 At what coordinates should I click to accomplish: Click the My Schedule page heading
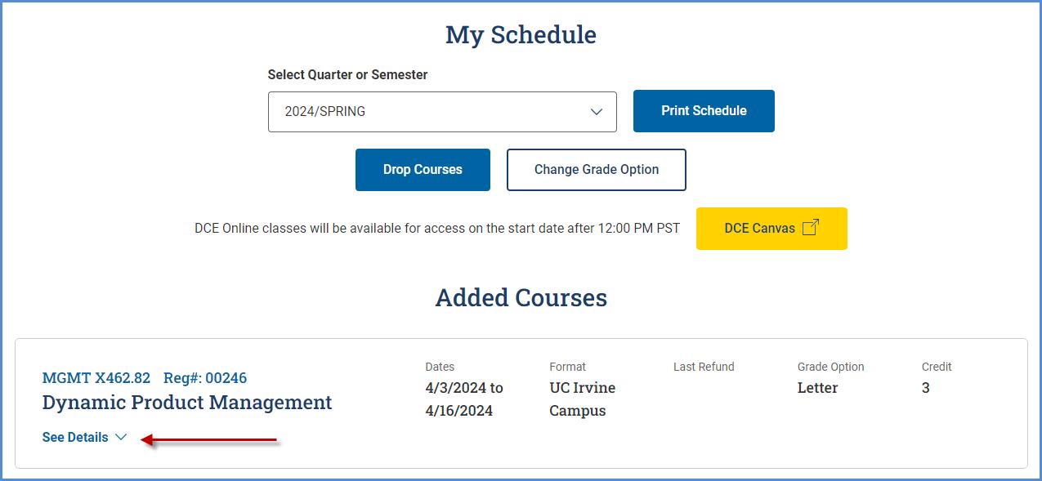(521, 35)
